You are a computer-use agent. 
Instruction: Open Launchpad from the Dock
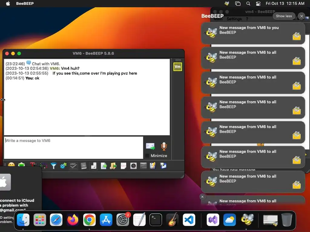(x=40, y=220)
